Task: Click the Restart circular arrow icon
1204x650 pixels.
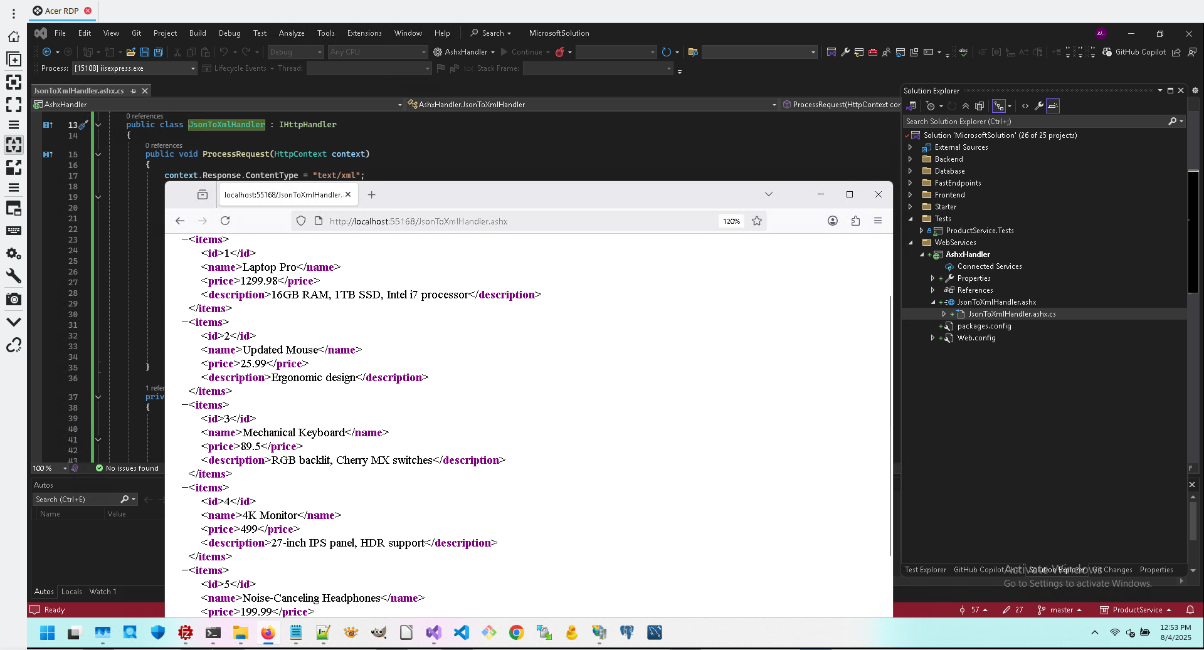Action: tap(666, 52)
